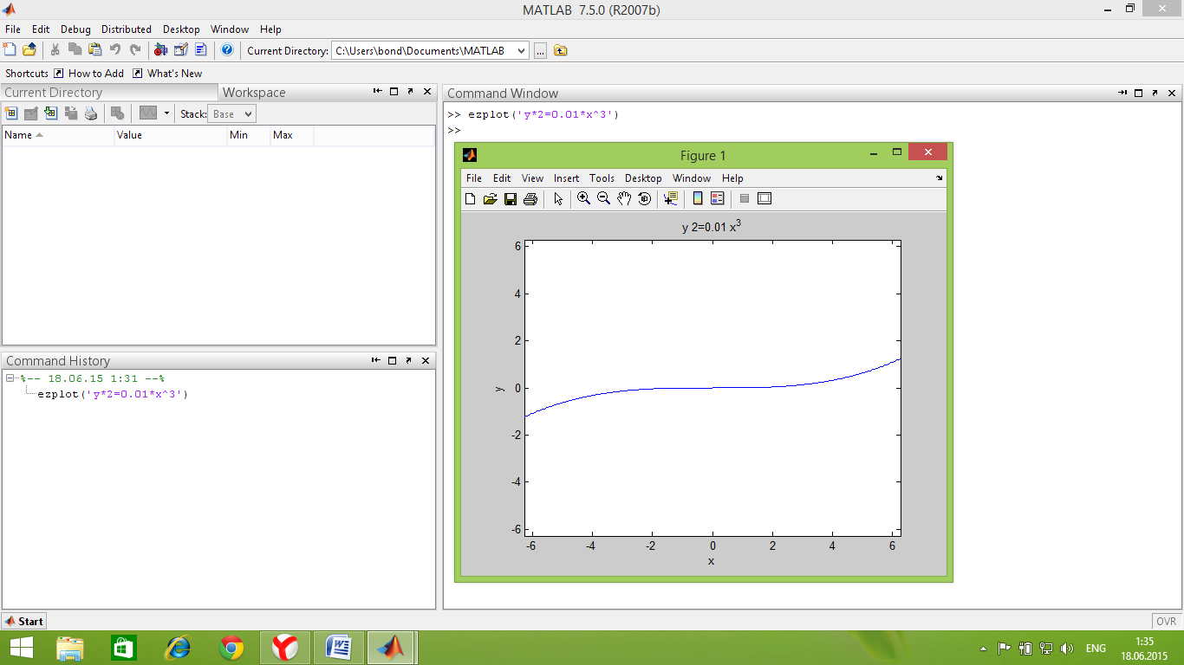The height and width of the screenshot is (665, 1184).
Task: Open the Current Directory path dropdown
Action: tap(521, 51)
